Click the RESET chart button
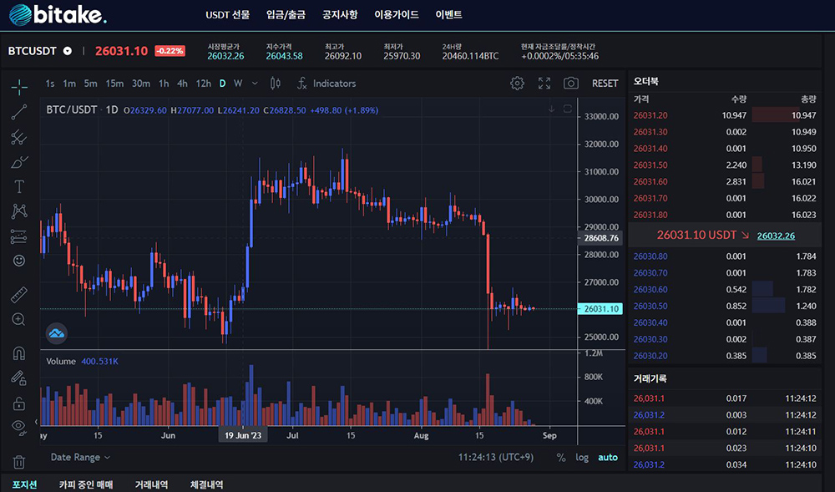 click(x=605, y=84)
